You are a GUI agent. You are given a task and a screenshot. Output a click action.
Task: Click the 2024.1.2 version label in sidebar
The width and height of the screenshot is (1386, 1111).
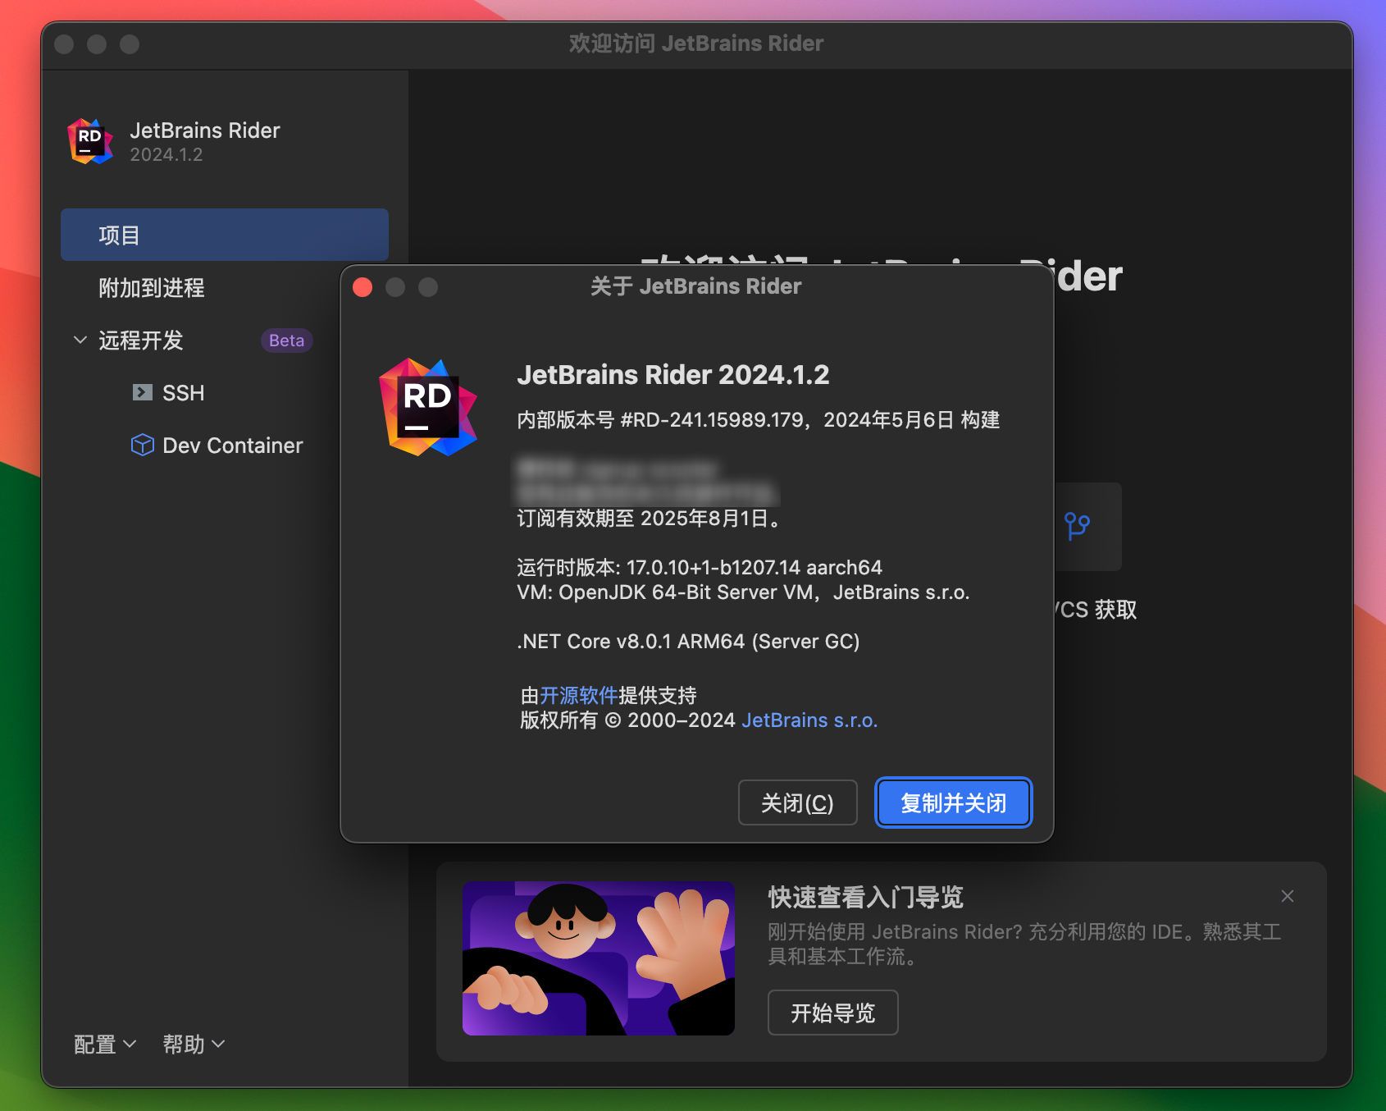point(166,155)
